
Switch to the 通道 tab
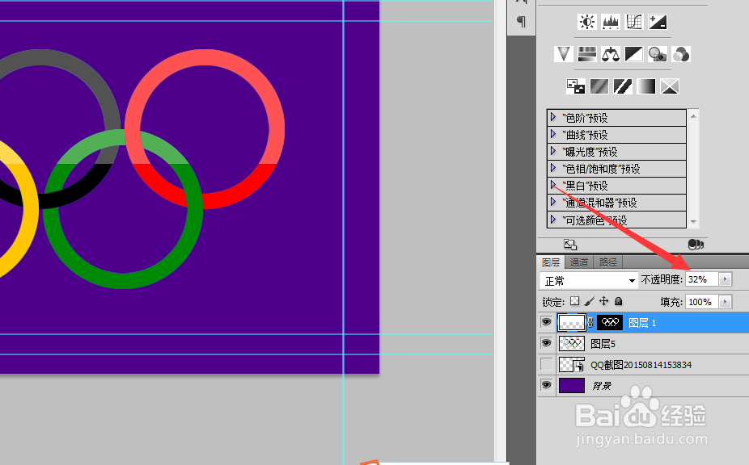(579, 262)
